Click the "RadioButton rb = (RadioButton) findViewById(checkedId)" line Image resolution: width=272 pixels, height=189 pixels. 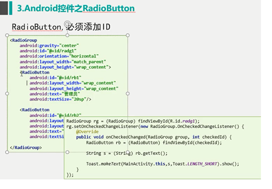point(154,143)
